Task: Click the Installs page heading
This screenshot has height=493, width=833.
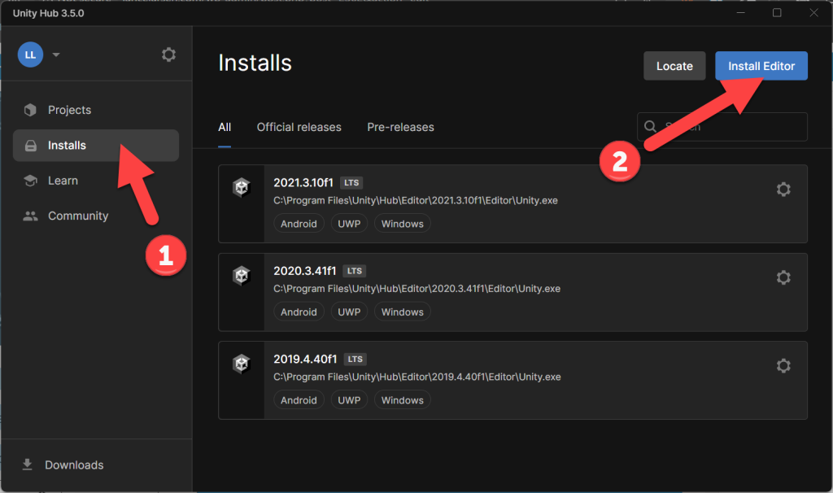Action: pos(255,63)
